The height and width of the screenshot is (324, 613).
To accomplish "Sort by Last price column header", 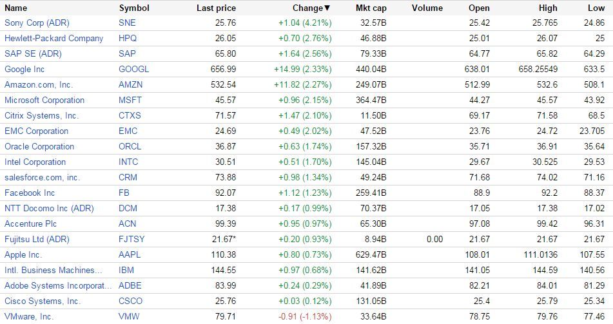I will 216,8.
